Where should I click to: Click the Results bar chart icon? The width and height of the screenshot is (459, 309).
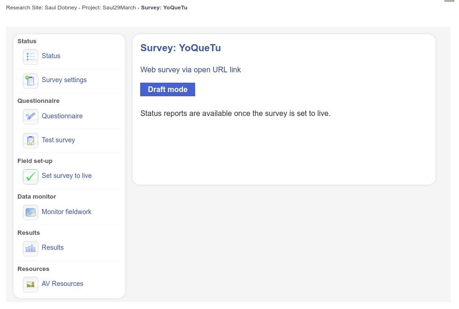31,248
